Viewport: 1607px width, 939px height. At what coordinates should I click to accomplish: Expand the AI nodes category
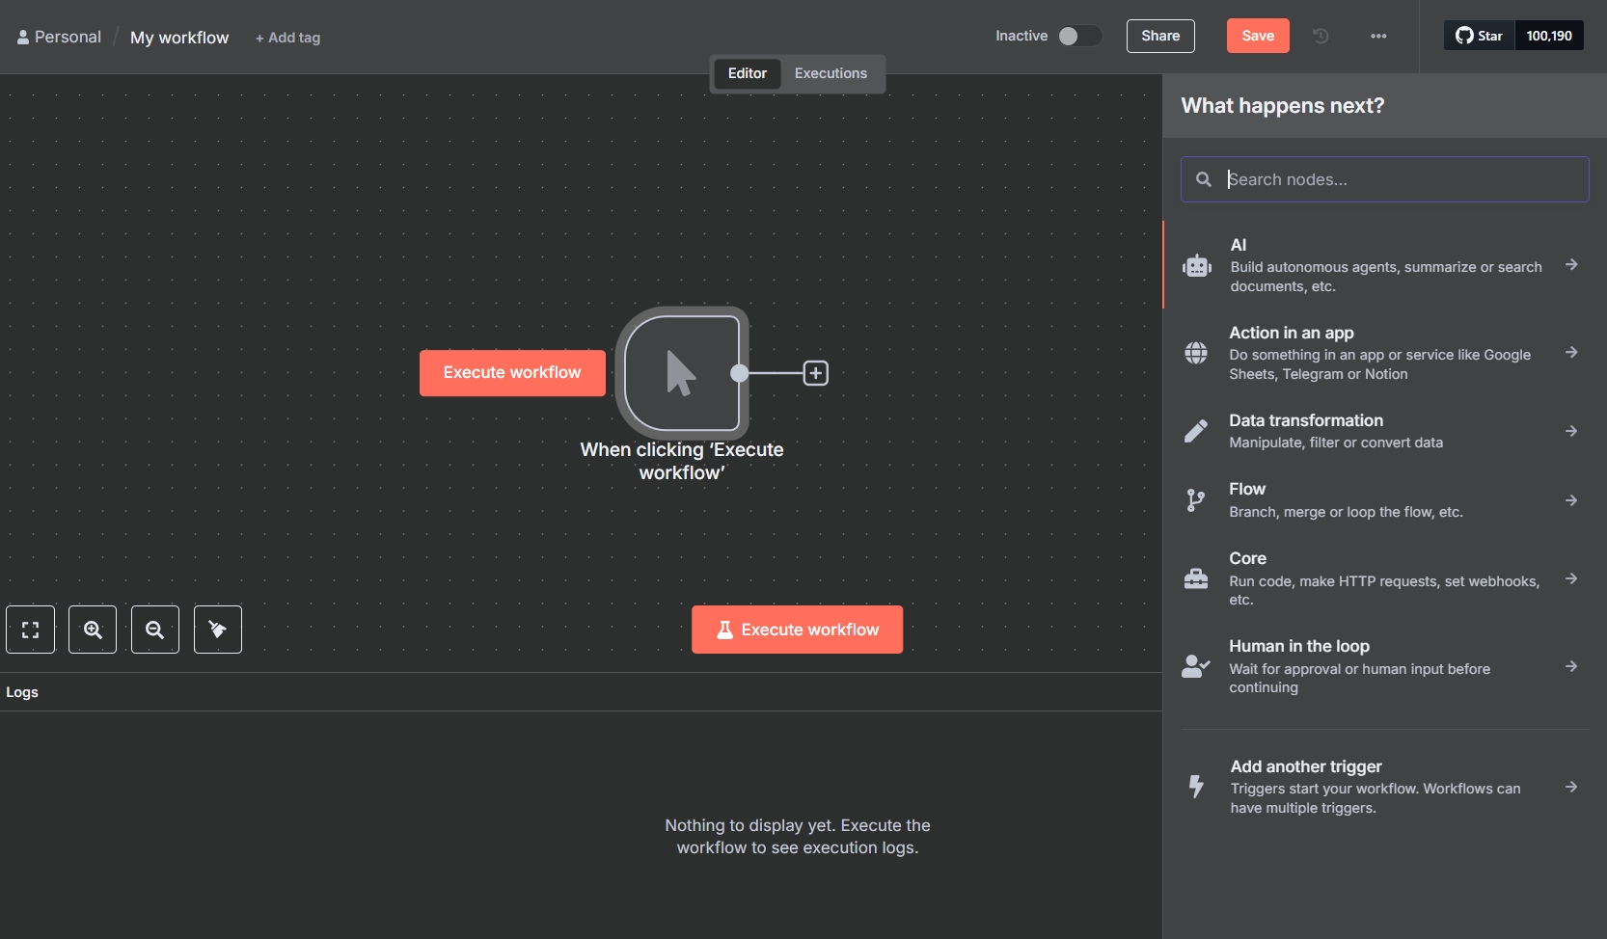click(1384, 265)
